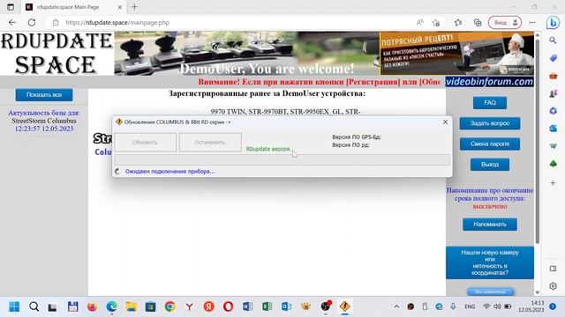Open the Outlook sidebar icon
The height and width of the screenshot is (317, 565).
click(x=553, y=129)
